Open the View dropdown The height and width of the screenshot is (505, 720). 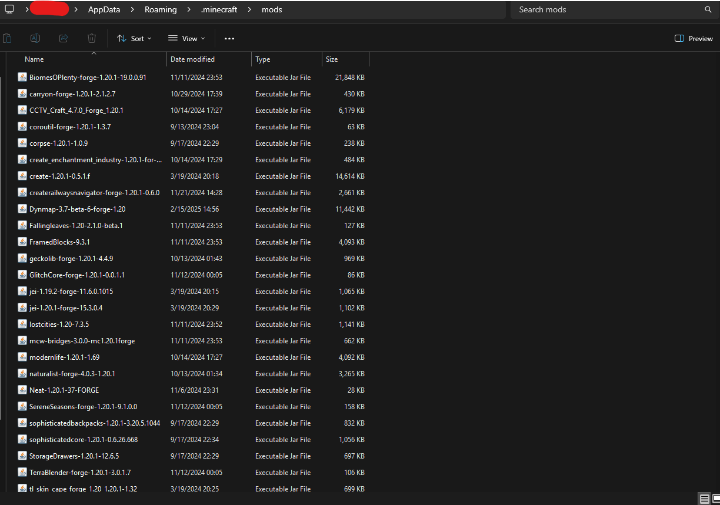point(186,39)
